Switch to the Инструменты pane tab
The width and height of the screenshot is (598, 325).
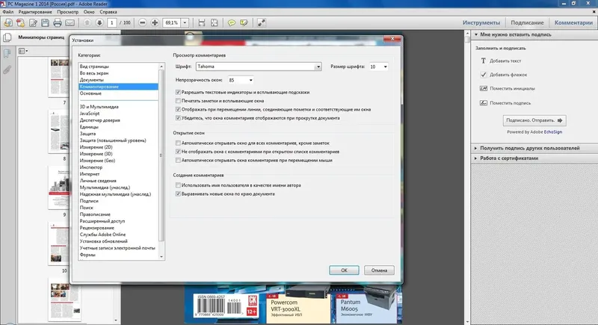coord(481,23)
